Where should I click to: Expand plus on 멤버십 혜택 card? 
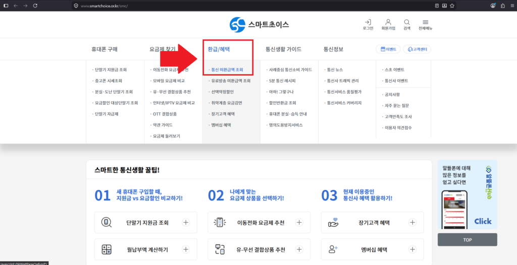click(412, 249)
